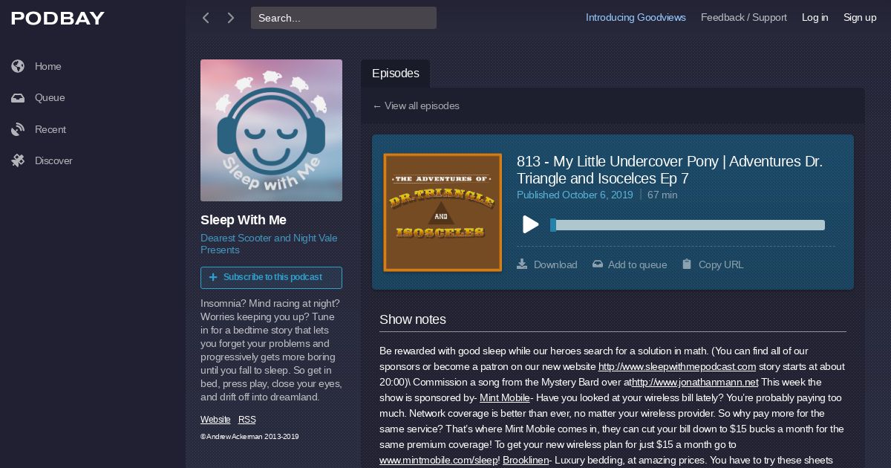This screenshot has height=468, width=891.
Task: Click Published October 6, 2019 text
Action: (x=575, y=195)
